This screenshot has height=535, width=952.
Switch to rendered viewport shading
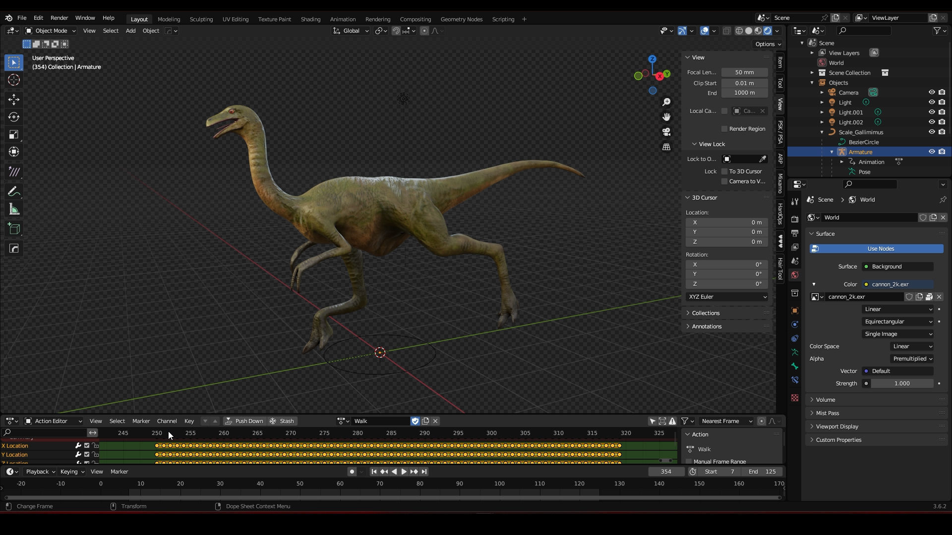(x=768, y=31)
